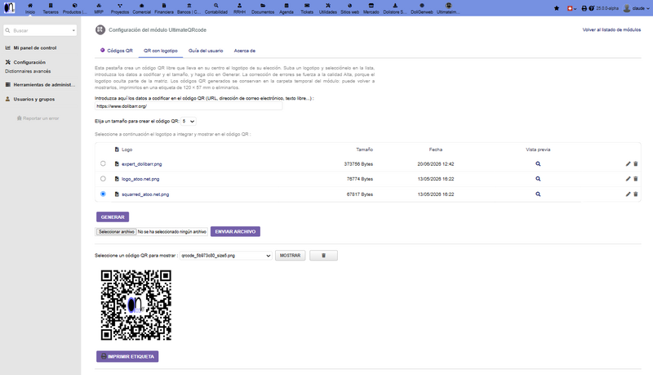
Task: Delete the squarred_atoo.net.png file
Action: click(636, 194)
